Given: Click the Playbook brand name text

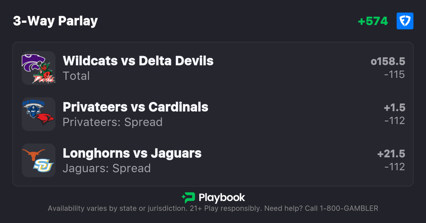Looking at the screenshot, I should coord(222,198).
